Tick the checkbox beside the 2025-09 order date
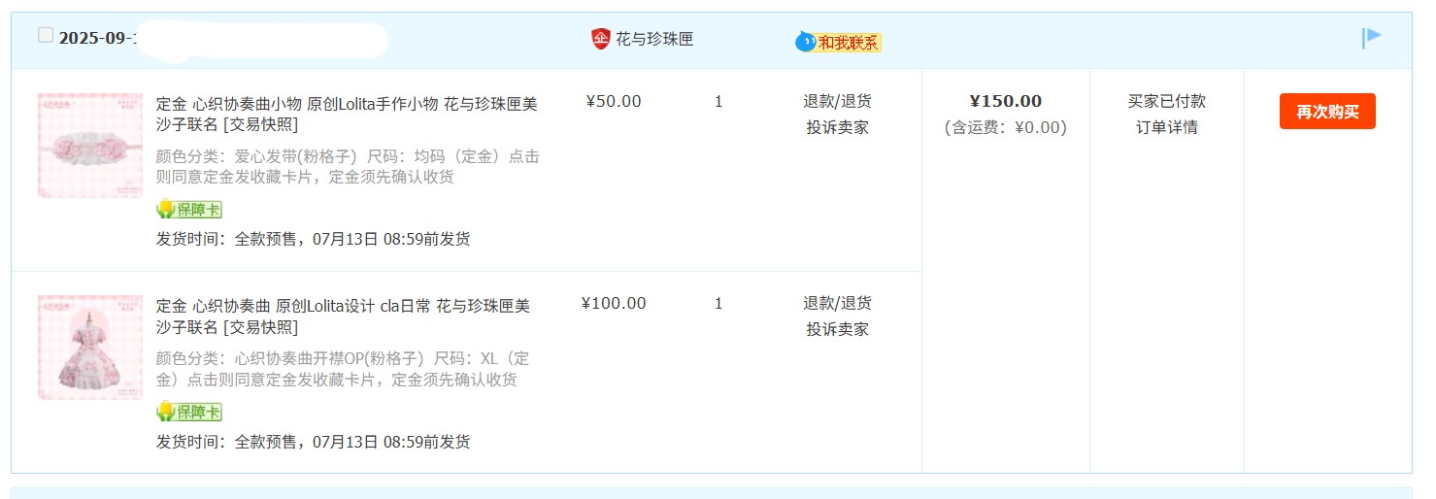 click(46, 36)
